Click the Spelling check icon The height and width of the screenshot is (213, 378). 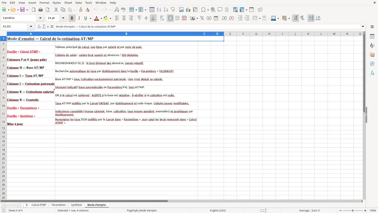[x=123, y=10]
